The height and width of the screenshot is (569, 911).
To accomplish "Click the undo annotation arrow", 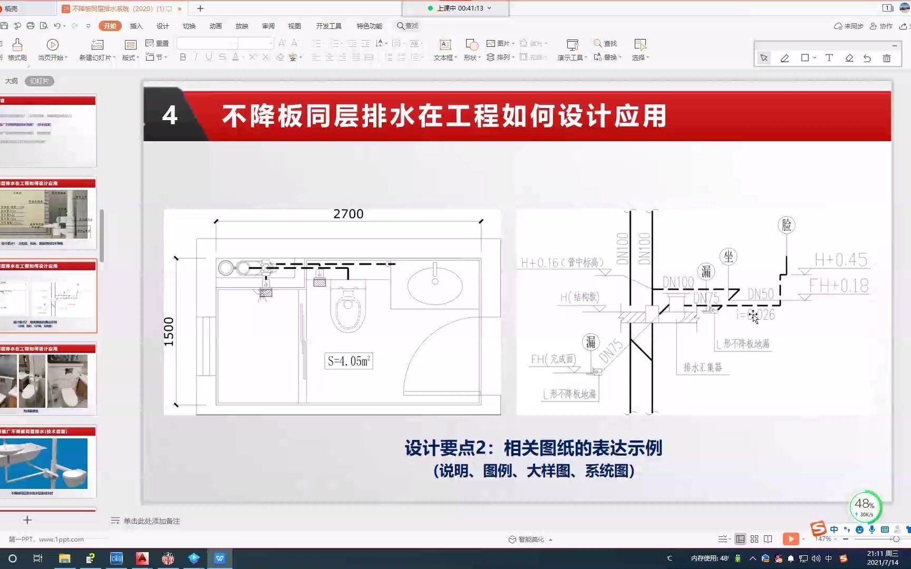I will 867,58.
